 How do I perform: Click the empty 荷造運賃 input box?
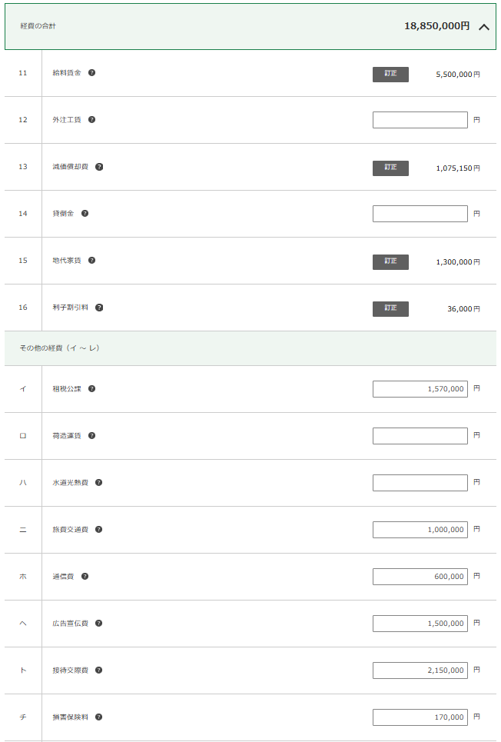tap(420, 436)
